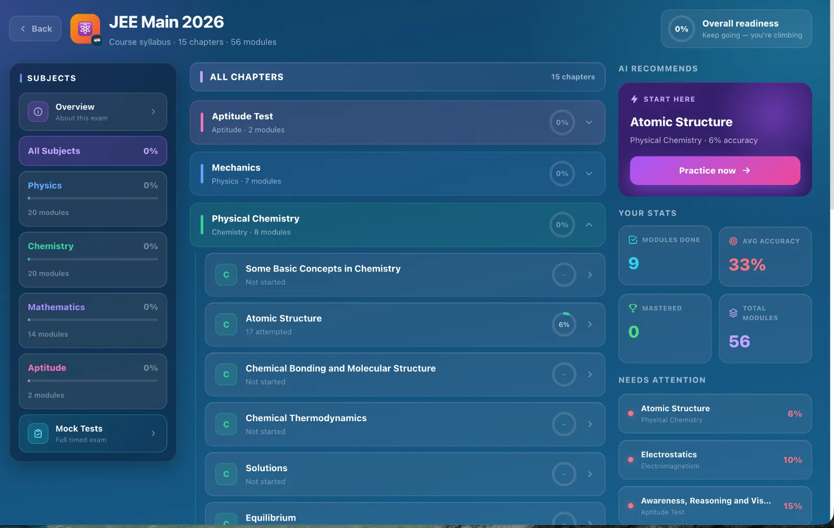Click the 0% ring on Aptitude Test chapter
This screenshot has height=528, width=834.
point(562,122)
